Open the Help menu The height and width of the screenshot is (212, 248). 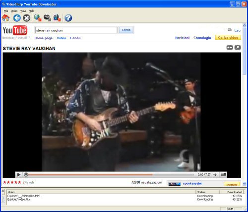[31, 11]
